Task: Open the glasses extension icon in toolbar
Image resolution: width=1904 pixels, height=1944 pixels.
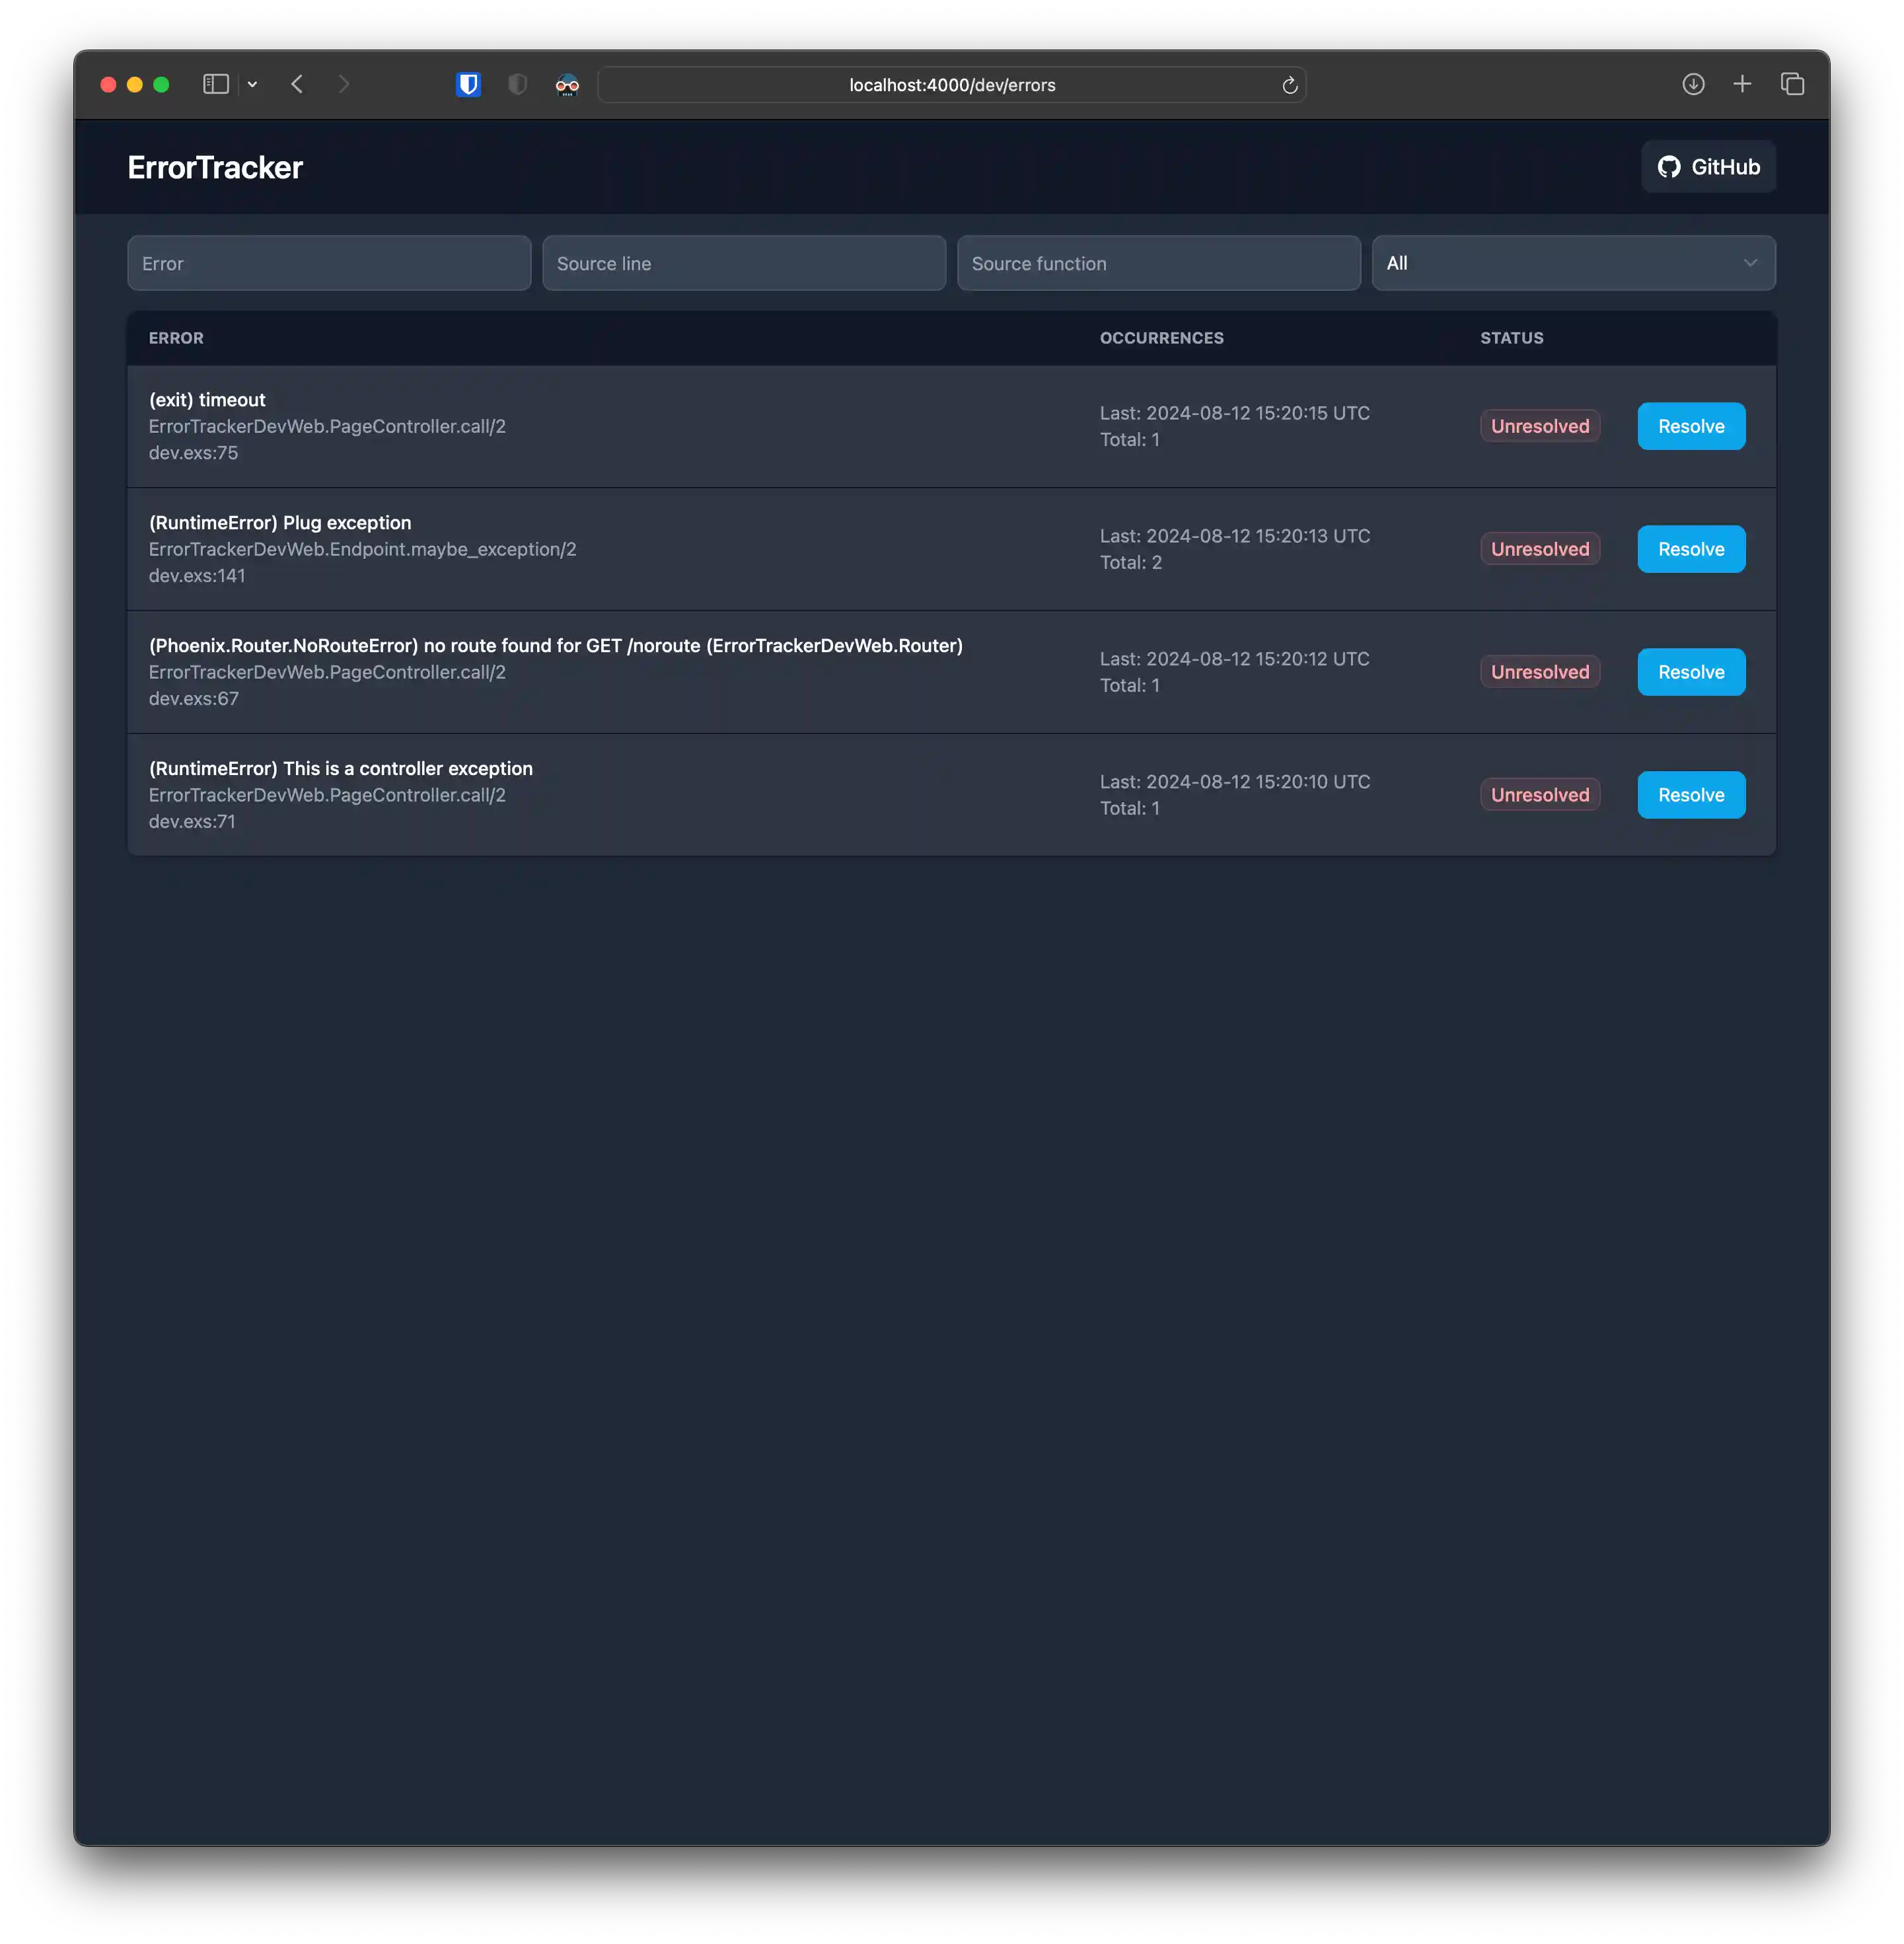Action: pyautogui.click(x=566, y=85)
